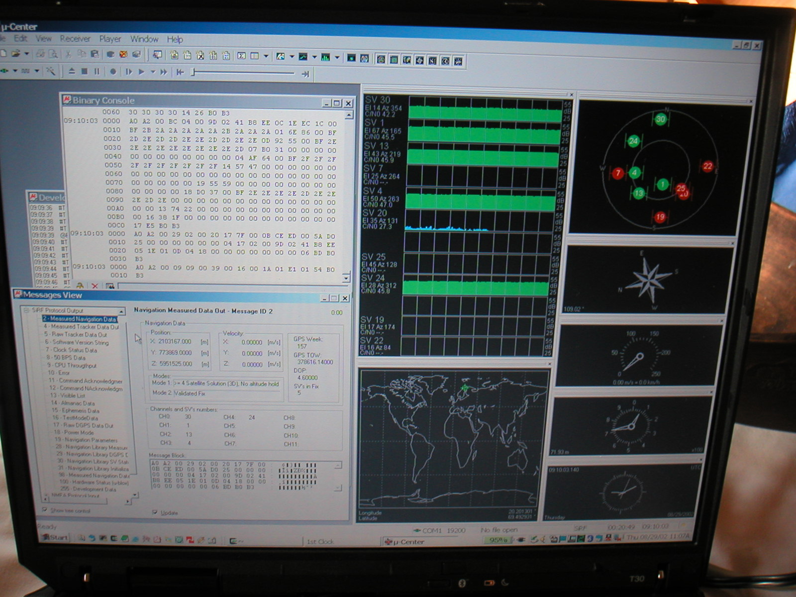The width and height of the screenshot is (796, 597).
Task: Click the µ-Center taskbar button
Action: pos(405,542)
